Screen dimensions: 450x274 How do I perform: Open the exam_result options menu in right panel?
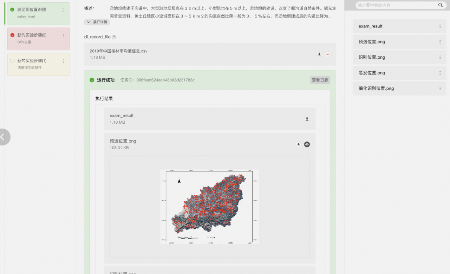click(440, 26)
